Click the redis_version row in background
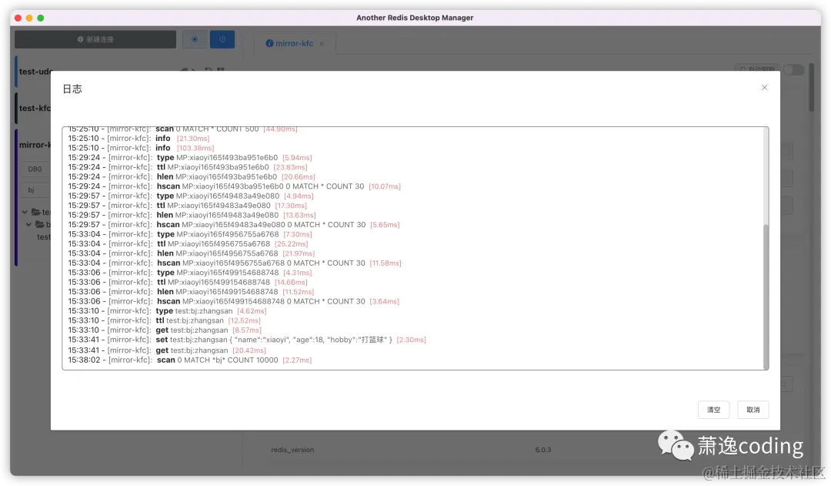831x486 pixels. 292,450
